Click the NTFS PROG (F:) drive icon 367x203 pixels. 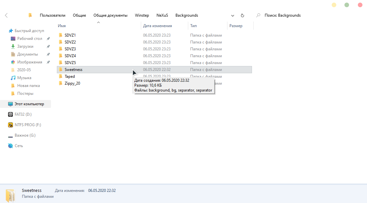point(10,125)
